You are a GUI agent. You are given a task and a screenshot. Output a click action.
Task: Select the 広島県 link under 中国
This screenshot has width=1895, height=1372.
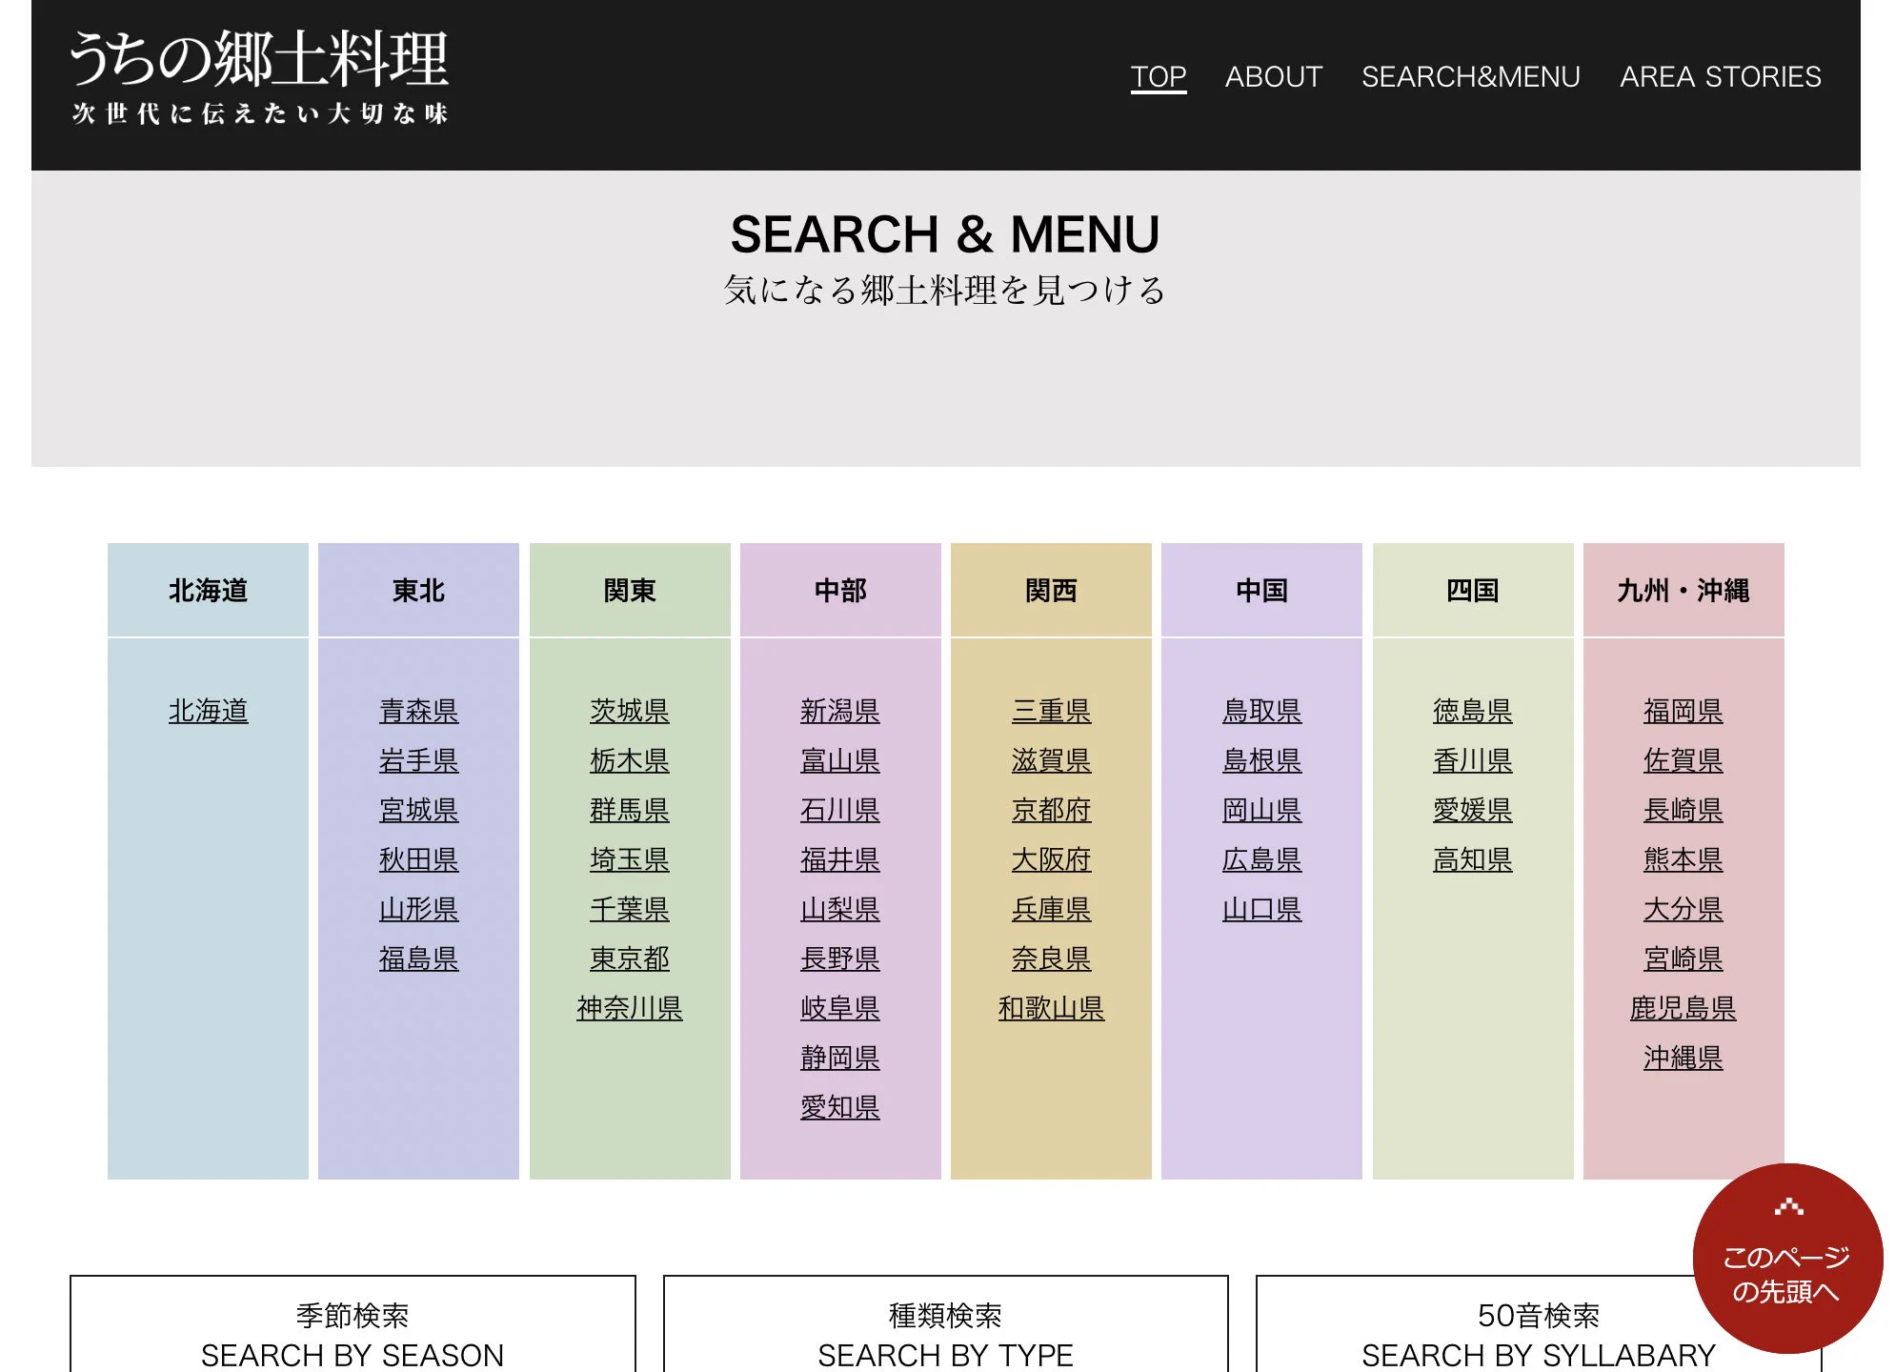(1261, 859)
